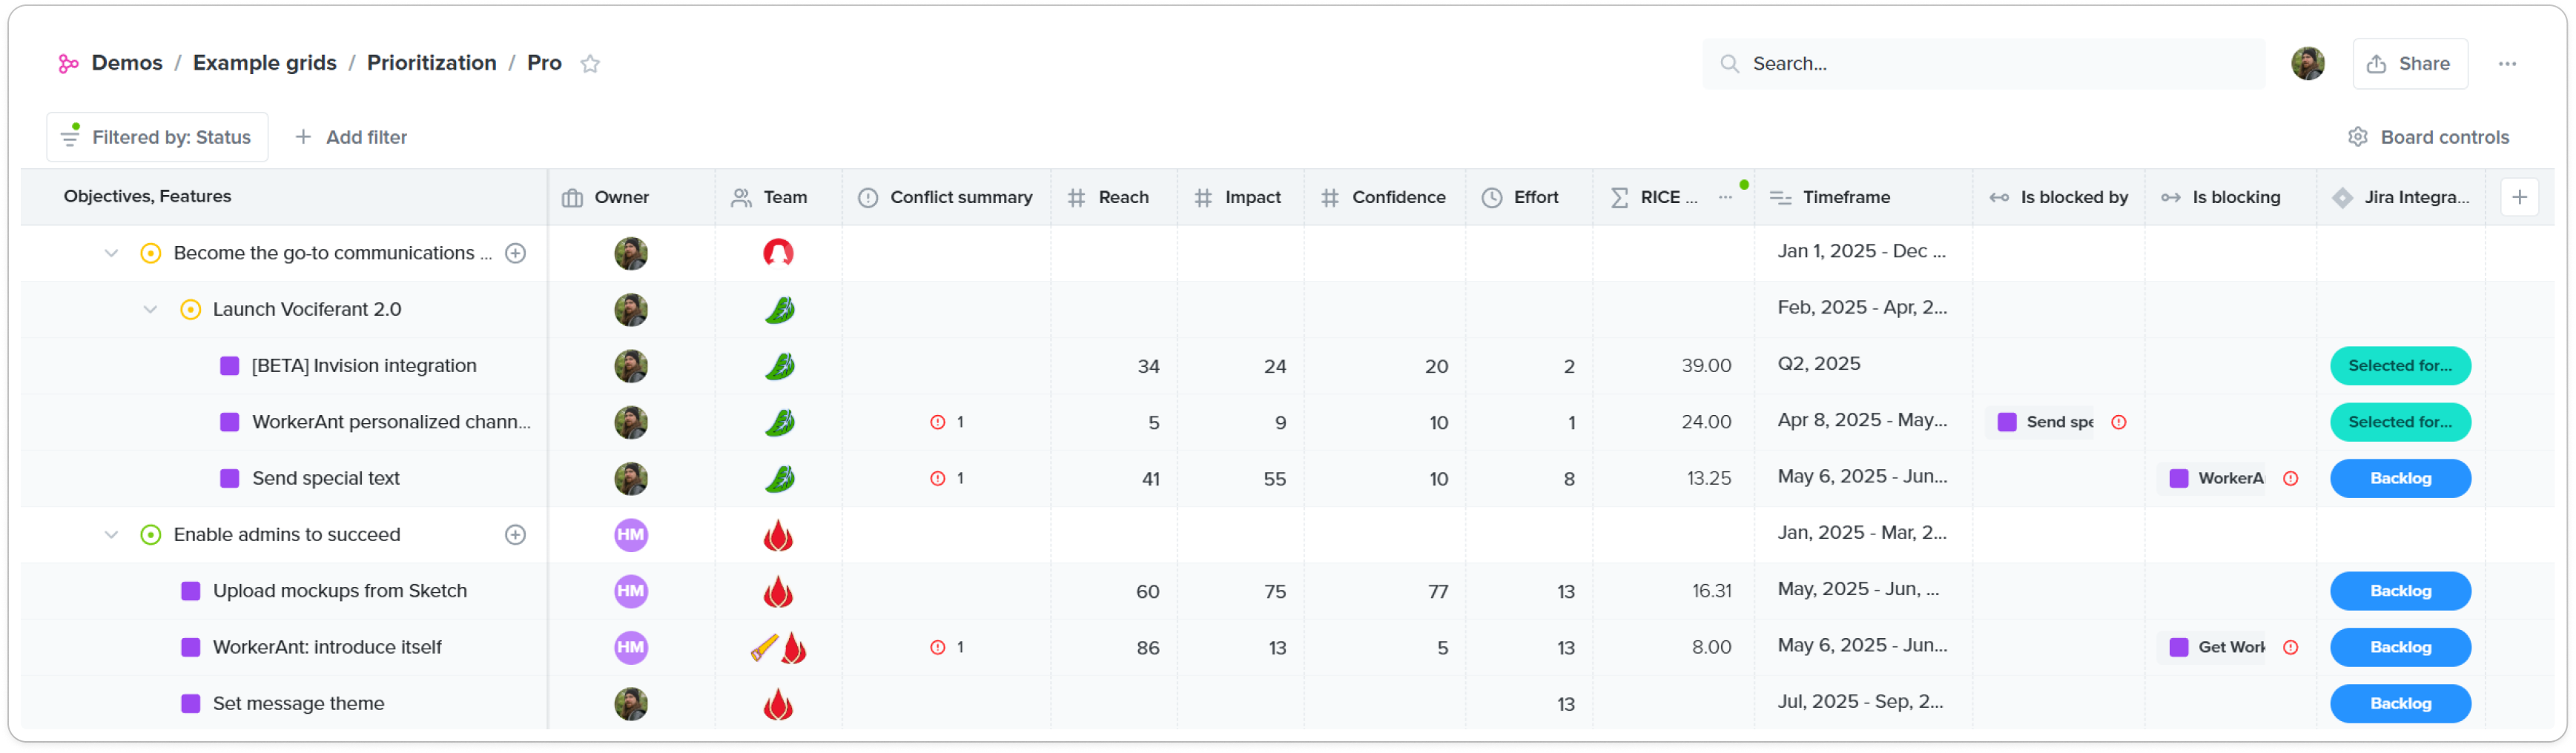Click conflict warning icon in WorkerAnt personalized row

point(937,422)
